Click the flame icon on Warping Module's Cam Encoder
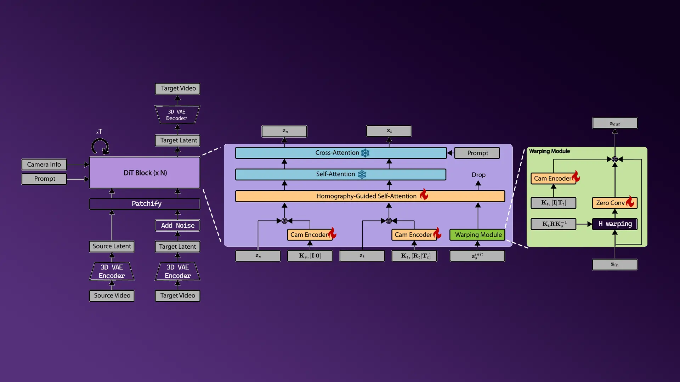680x382 pixels. click(576, 176)
